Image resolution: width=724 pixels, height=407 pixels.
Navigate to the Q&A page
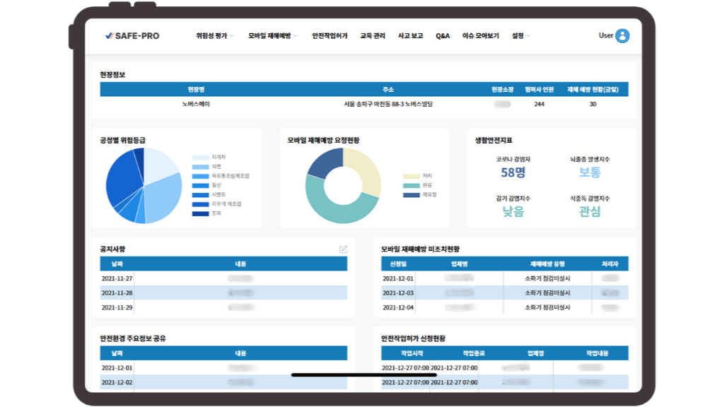coord(443,36)
